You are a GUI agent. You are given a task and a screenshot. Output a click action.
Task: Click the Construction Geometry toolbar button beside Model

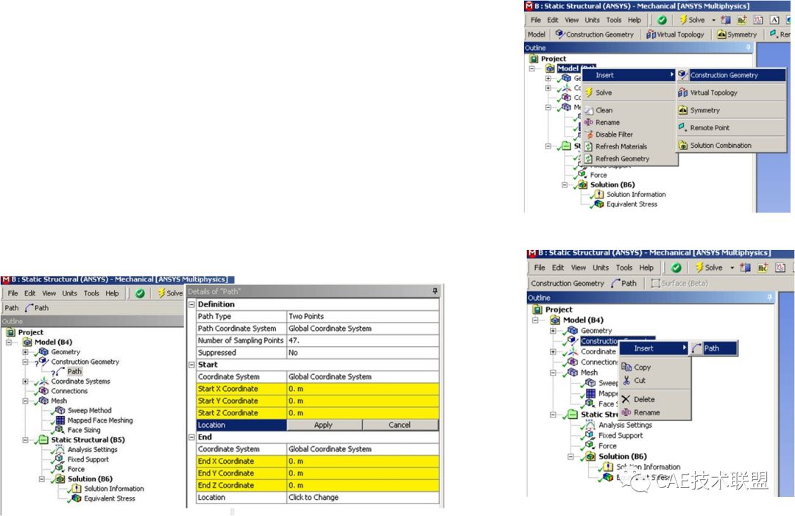[x=594, y=35]
